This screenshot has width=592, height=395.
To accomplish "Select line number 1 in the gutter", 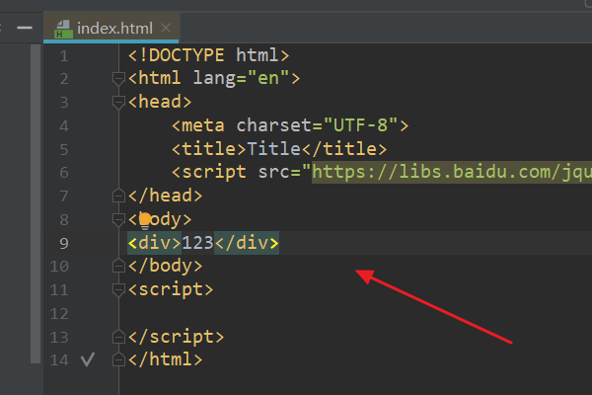I will 64,56.
